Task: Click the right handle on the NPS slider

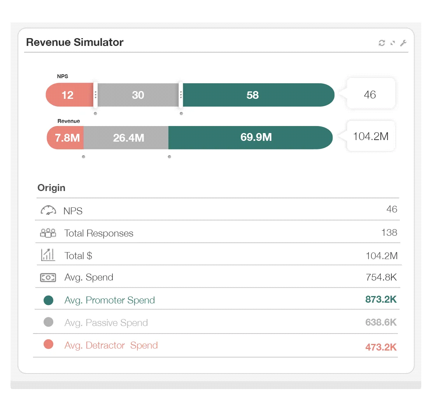Action: [180, 95]
